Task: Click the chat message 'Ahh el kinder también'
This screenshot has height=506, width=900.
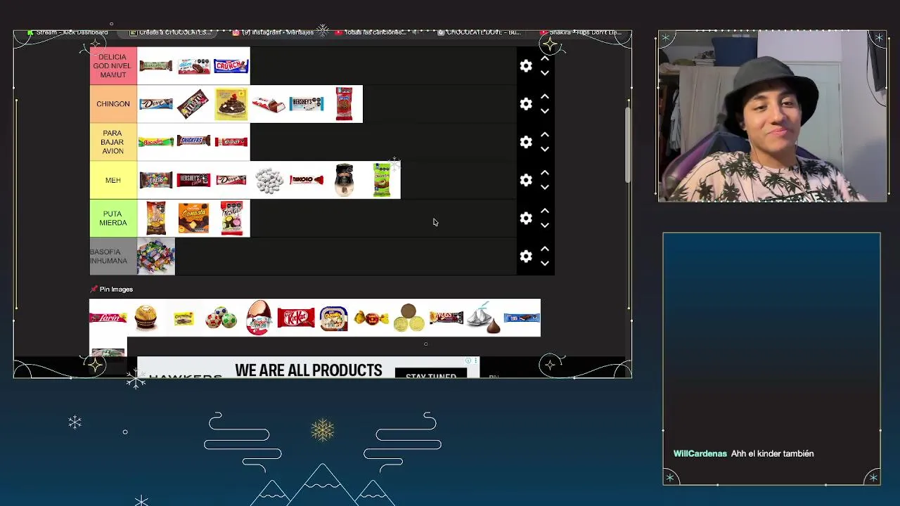Action: [x=772, y=453]
